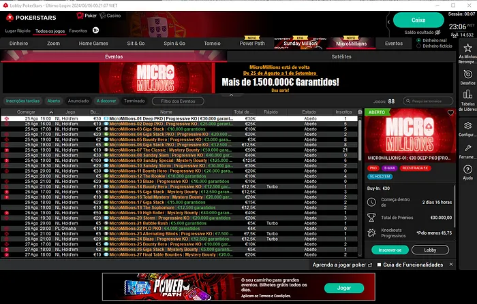Image resolution: width=477 pixels, height=304 pixels.
Task: Open the Sunday Million tab
Action: [300, 44]
